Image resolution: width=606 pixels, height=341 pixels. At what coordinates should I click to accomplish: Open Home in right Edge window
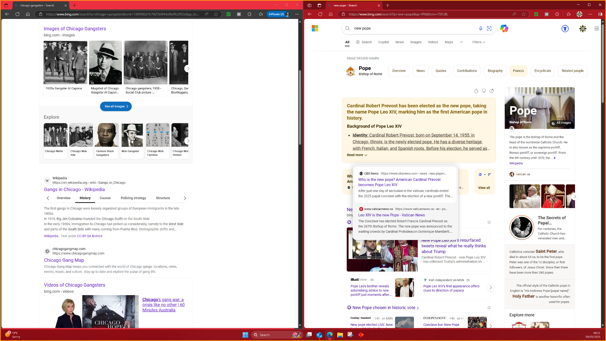coord(331,14)
